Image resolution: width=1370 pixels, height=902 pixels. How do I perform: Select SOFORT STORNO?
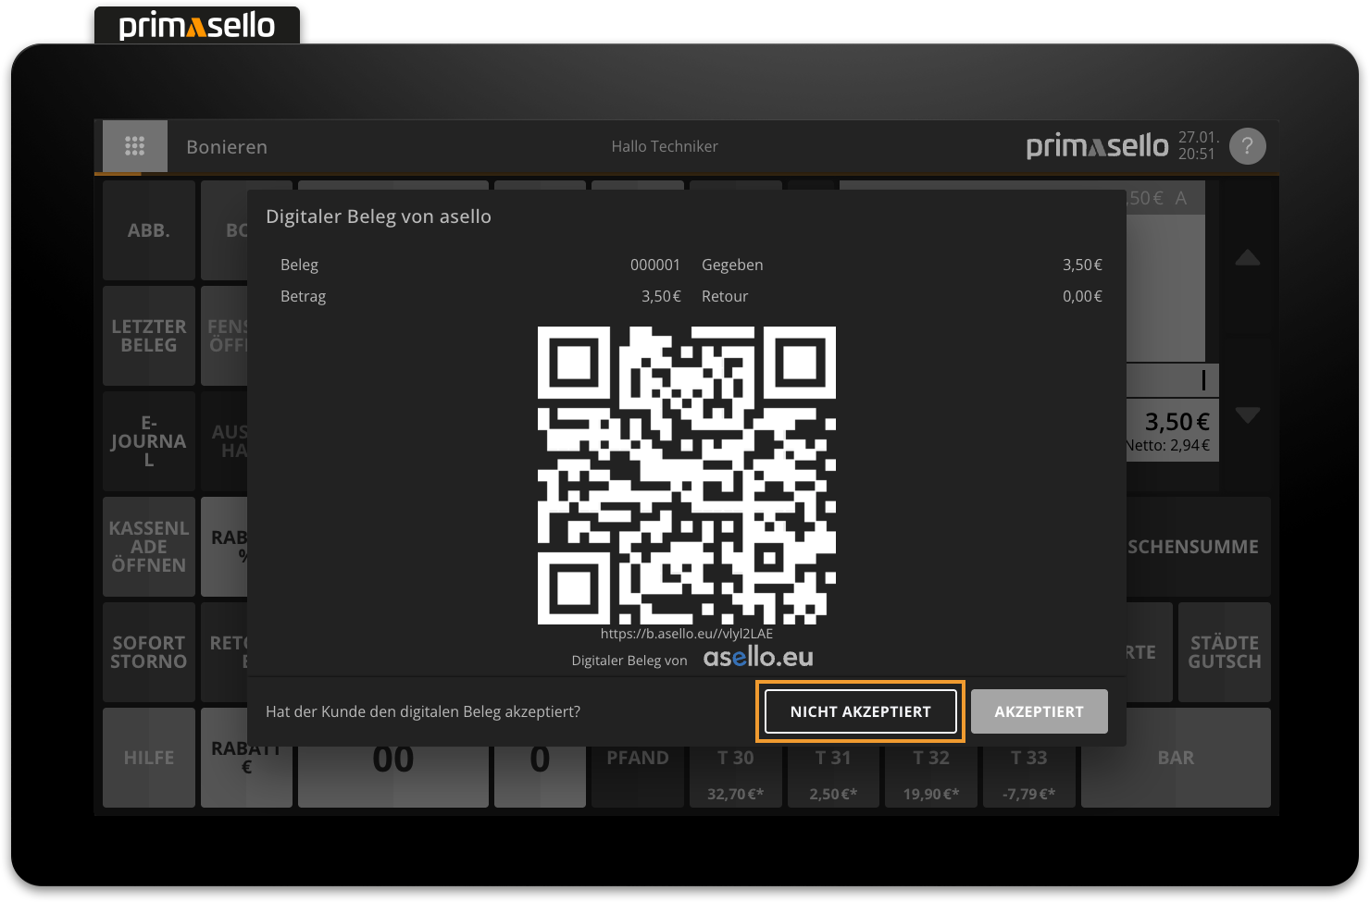click(x=149, y=652)
